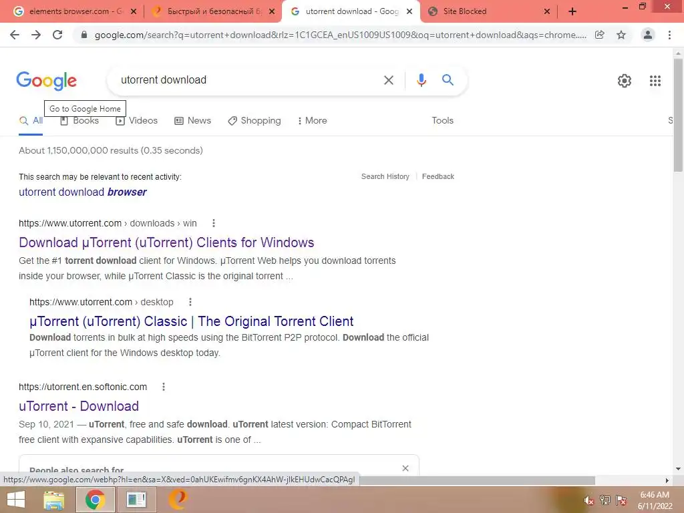Click the Google logo

coord(47,80)
